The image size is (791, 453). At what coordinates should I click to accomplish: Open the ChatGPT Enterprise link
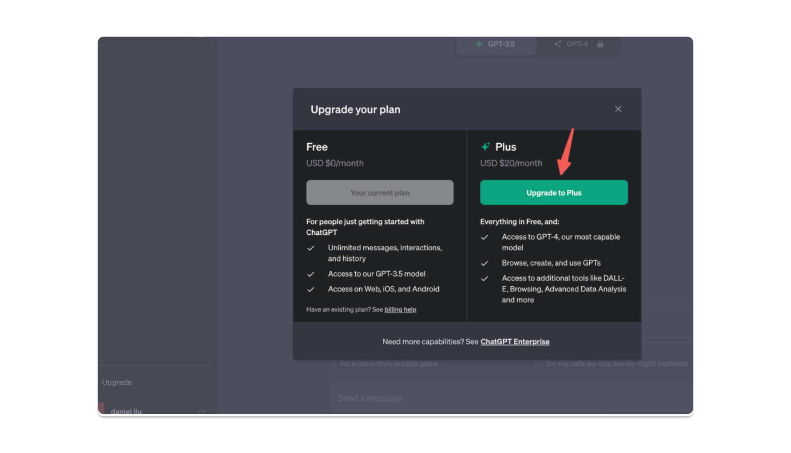[515, 342]
